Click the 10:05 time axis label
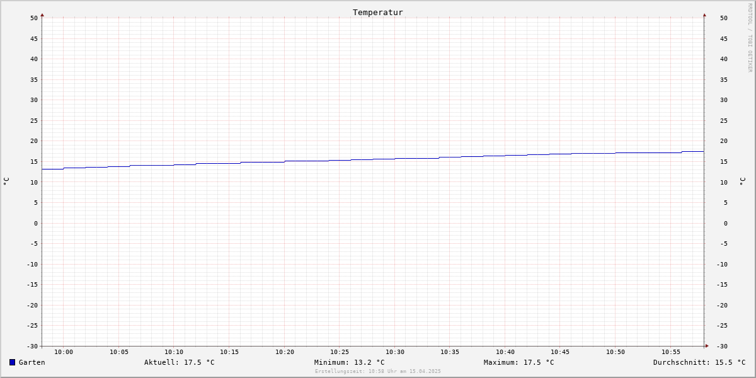Image resolution: width=756 pixels, height=378 pixels. coord(119,352)
